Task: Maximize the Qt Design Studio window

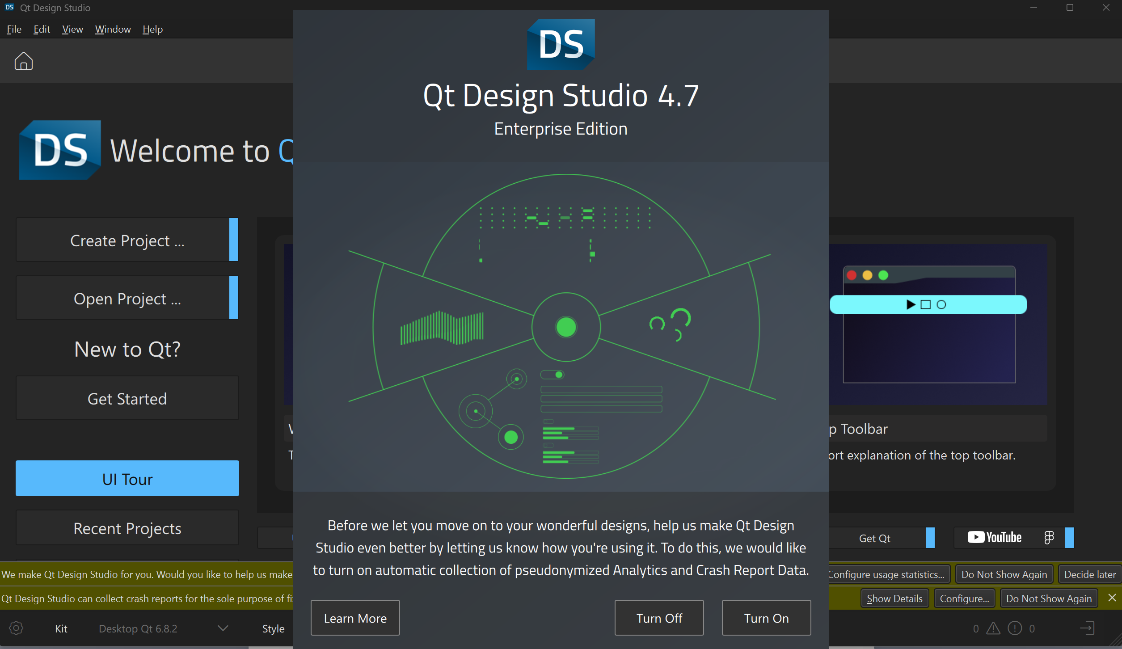Action: click(x=1070, y=8)
